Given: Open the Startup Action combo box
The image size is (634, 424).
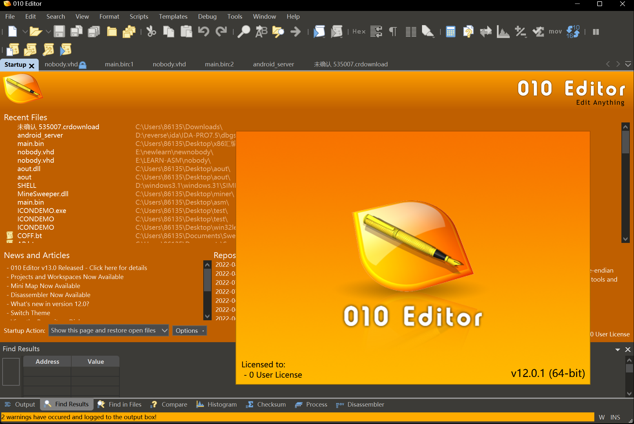Looking at the screenshot, I should point(108,330).
